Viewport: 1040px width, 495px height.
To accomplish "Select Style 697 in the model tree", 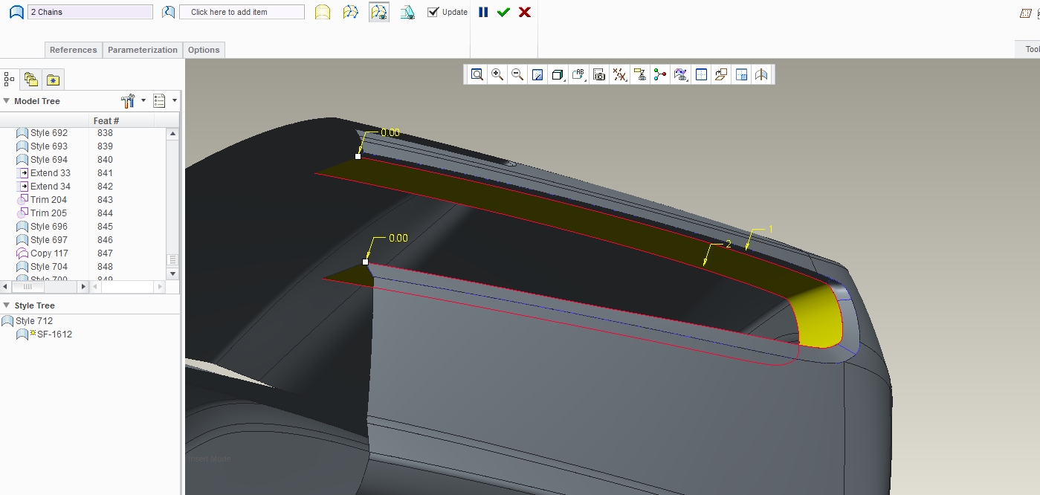I will tap(49, 240).
